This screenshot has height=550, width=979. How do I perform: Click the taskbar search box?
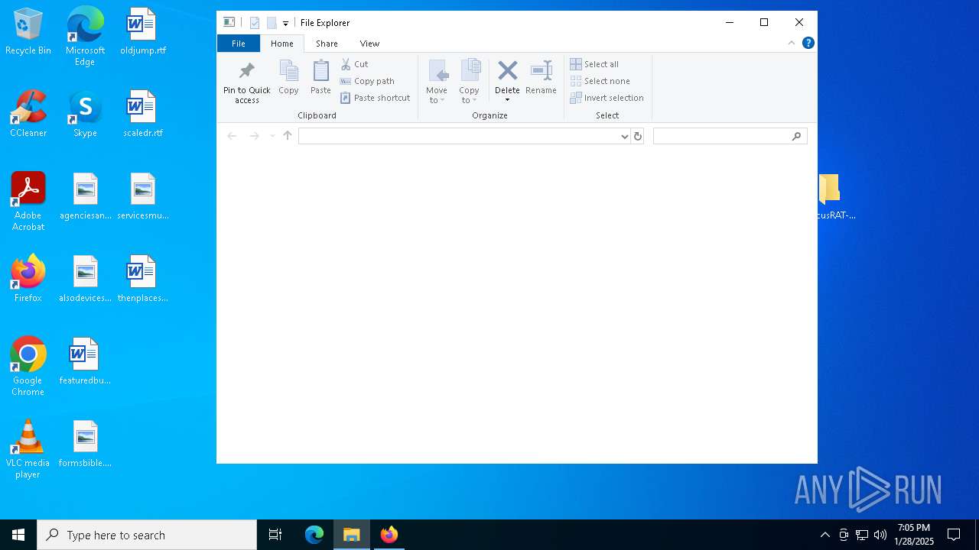tap(147, 535)
